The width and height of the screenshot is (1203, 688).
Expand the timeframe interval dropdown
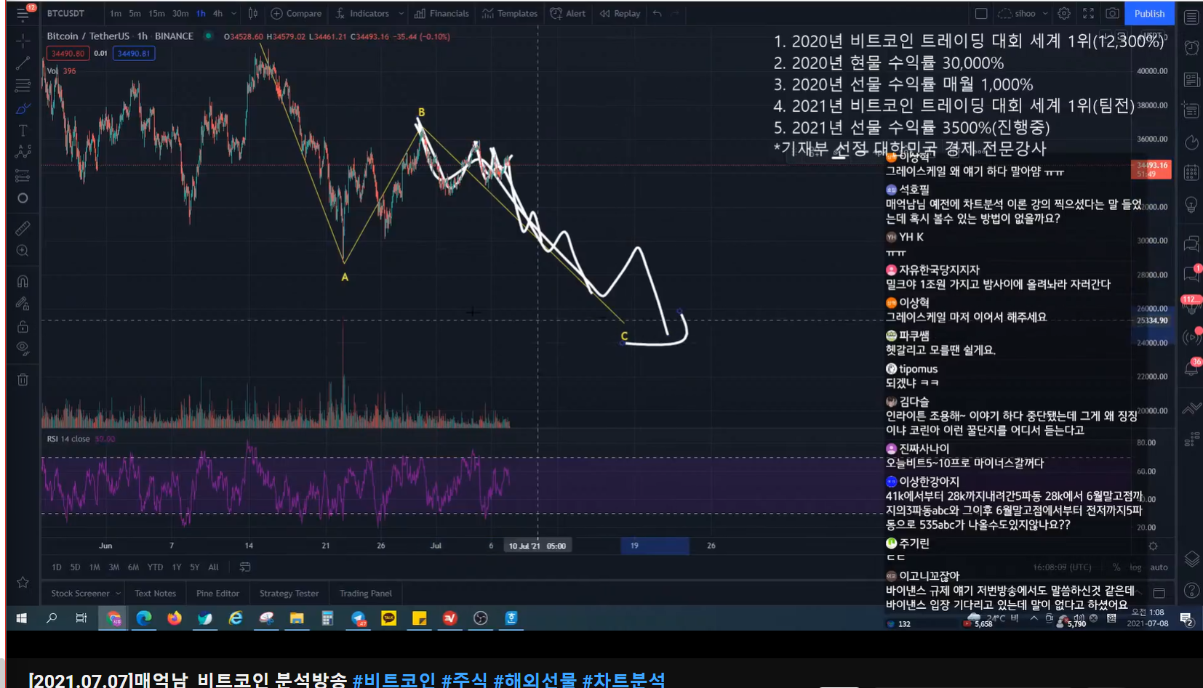coord(233,14)
